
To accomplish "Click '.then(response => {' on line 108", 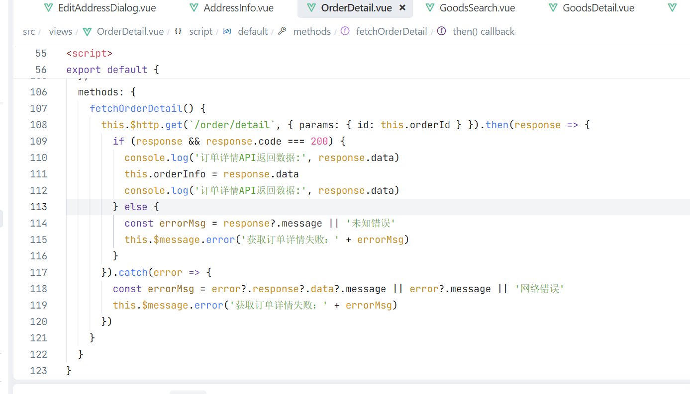I will coord(535,125).
